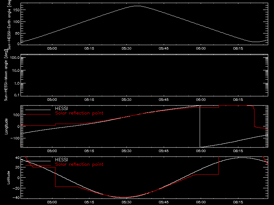Click 06:15 tick label of Earth angle plot
Viewport: 274px width, 205px height.
click(x=238, y=49)
